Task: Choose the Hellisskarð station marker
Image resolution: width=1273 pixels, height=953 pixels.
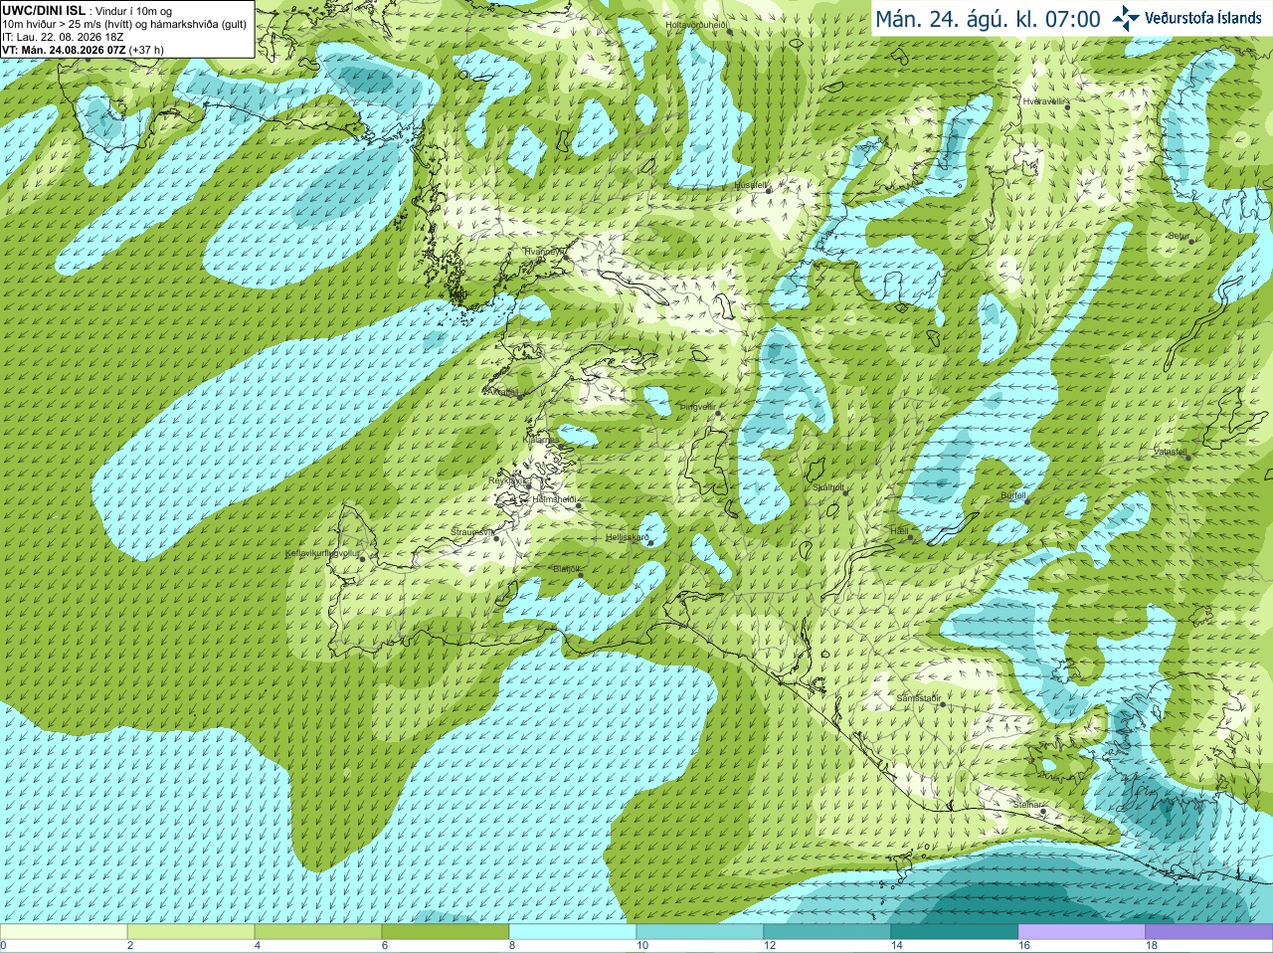Action: 650,543
